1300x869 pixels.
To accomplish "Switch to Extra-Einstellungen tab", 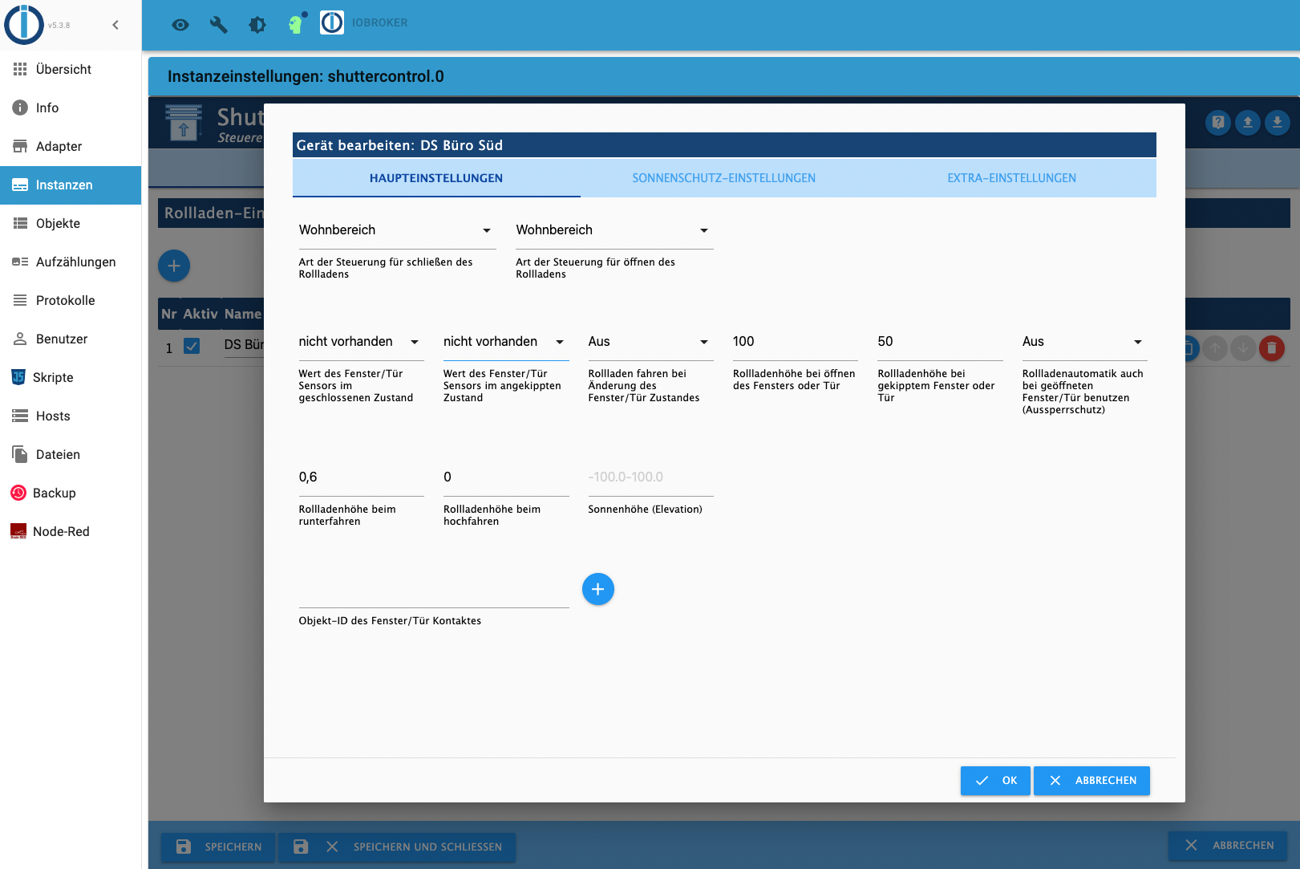I will 1012,178.
